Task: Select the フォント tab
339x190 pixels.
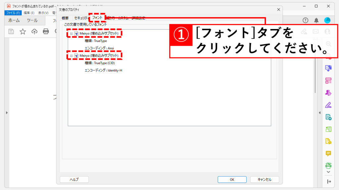Action: coord(97,18)
